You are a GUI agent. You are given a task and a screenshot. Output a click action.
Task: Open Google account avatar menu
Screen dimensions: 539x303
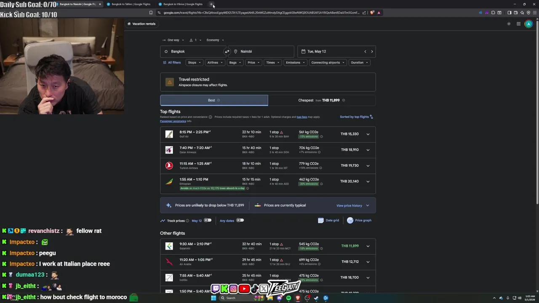528,24
